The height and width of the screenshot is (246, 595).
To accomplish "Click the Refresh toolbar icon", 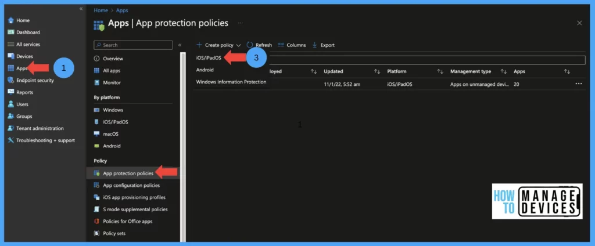I will pyautogui.click(x=250, y=45).
